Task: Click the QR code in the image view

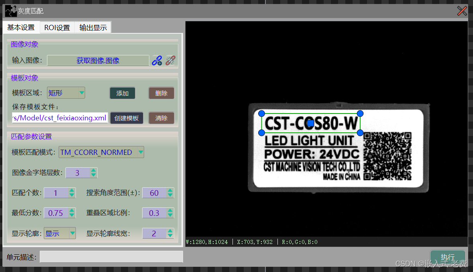Action: tap(387, 156)
